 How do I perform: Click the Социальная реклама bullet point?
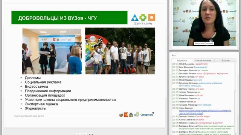pyautogui.click(x=43, y=82)
